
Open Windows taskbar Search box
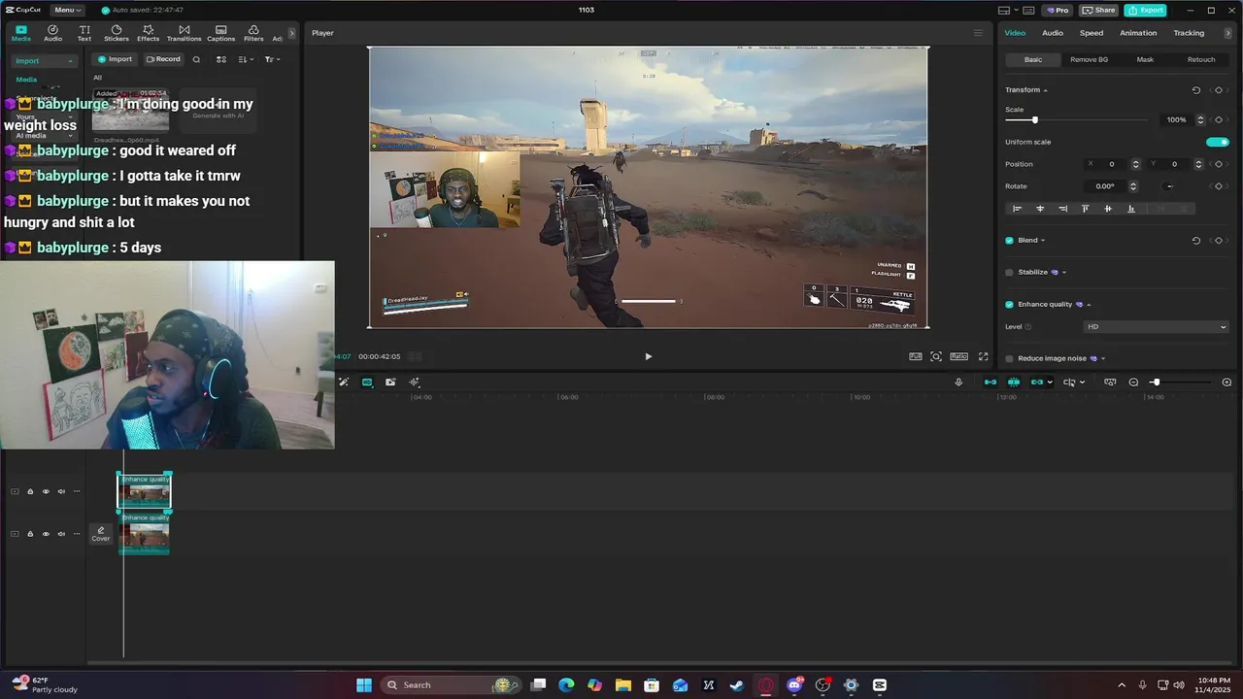point(449,685)
